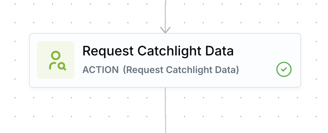Select the light green icon tile
328x133 pixels.
pos(56,60)
